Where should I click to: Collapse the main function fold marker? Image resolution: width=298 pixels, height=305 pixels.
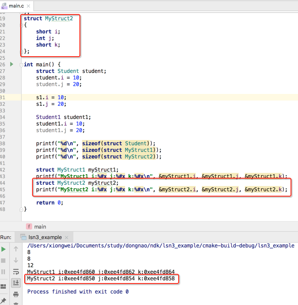[21, 65]
